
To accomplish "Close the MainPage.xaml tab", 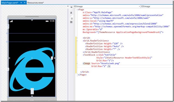I will pyautogui.click(x=25, y=3).
